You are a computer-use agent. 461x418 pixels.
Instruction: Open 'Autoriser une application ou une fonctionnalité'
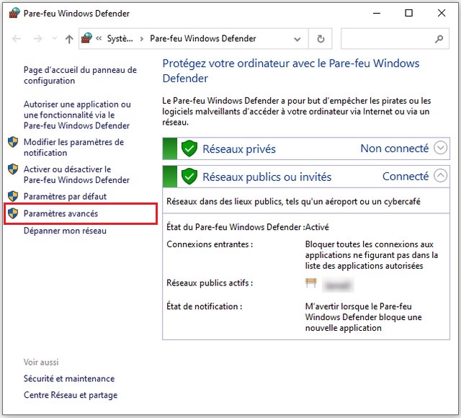coord(77,115)
